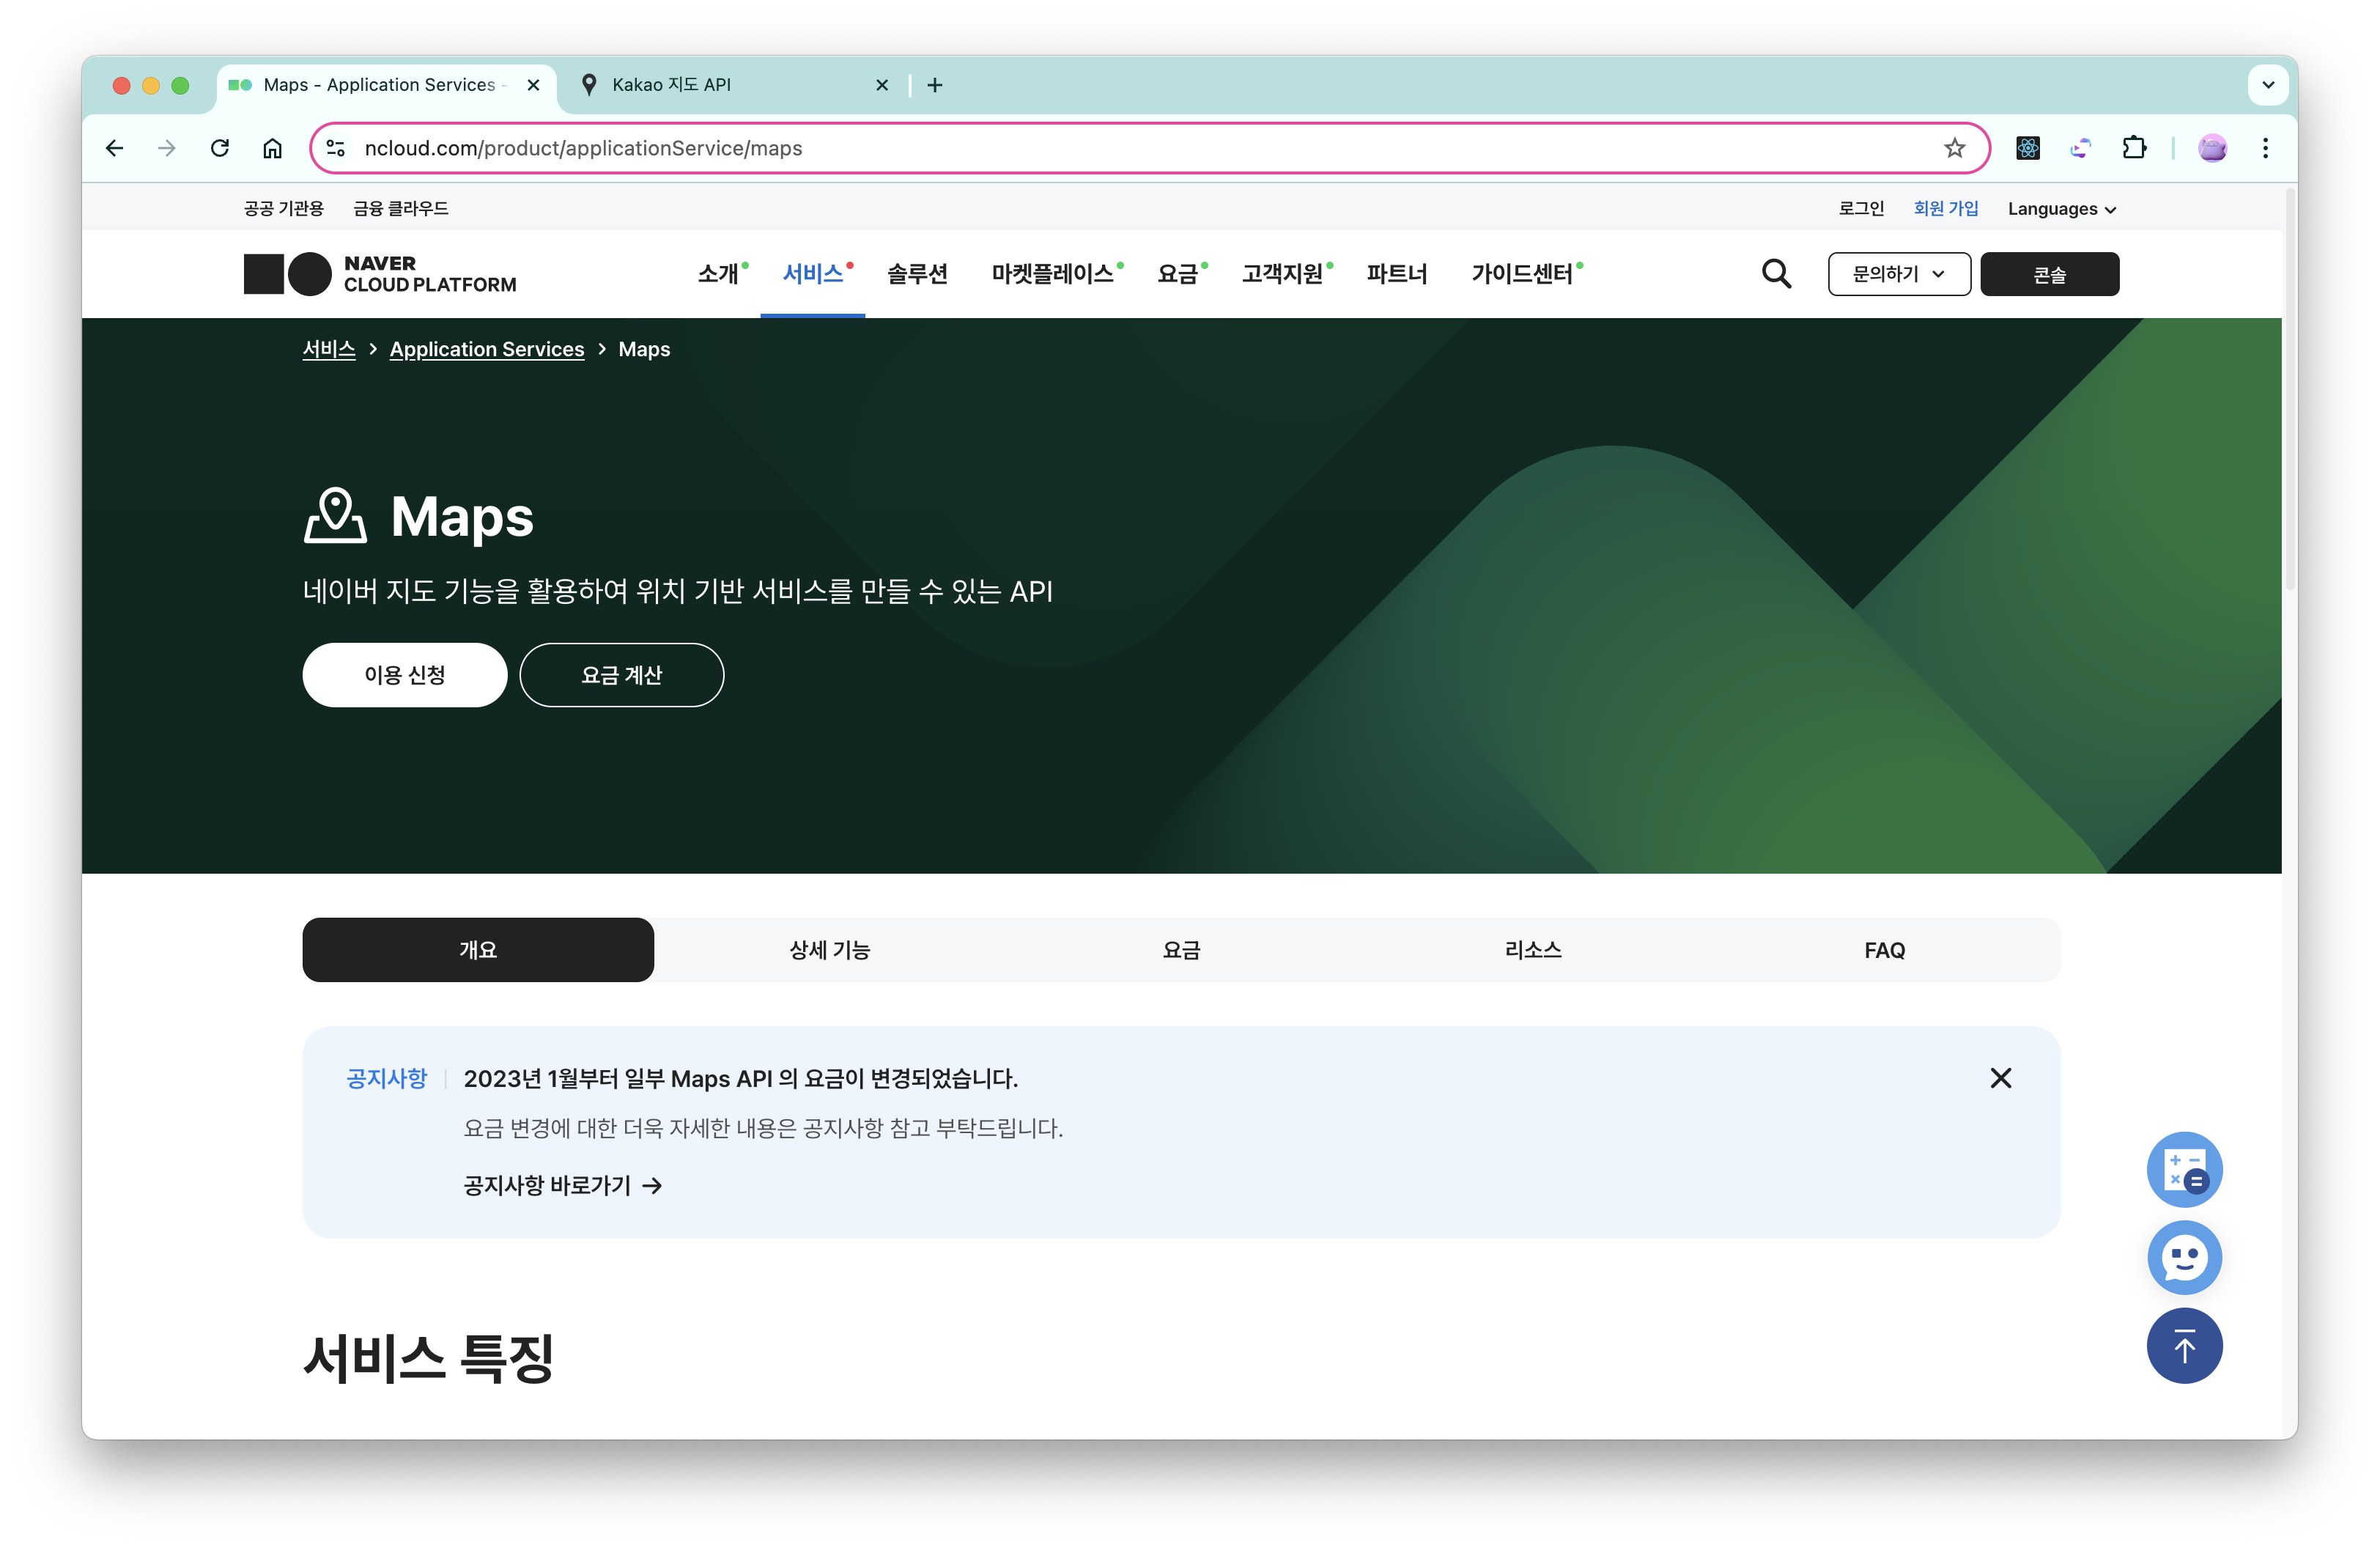
Task: Click the scroll-to-top arrow button
Action: click(x=2184, y=1346)
